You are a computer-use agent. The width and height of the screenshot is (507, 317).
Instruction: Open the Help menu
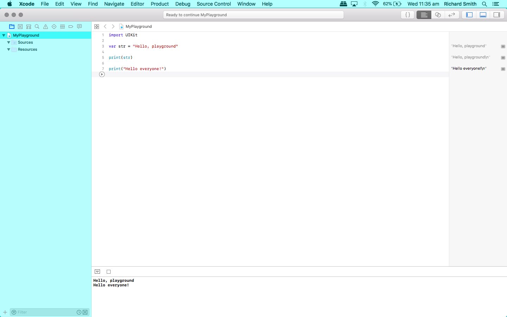coord(267,4)
